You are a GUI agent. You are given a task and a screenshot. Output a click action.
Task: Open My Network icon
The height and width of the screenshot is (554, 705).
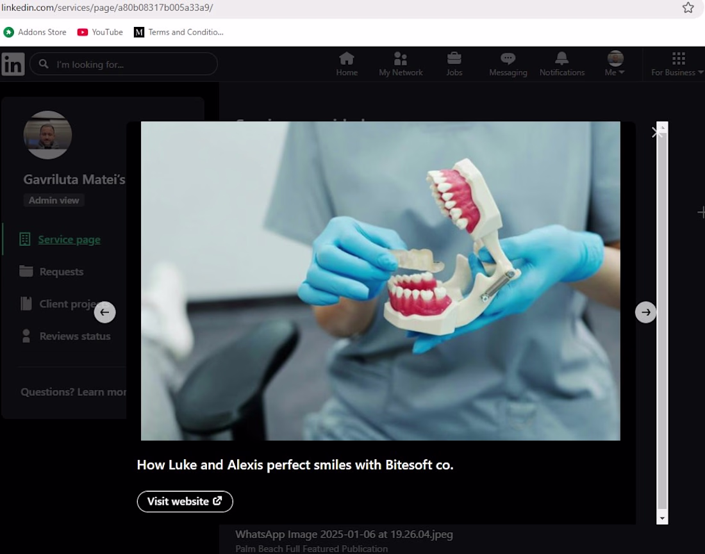pos(401,64)
